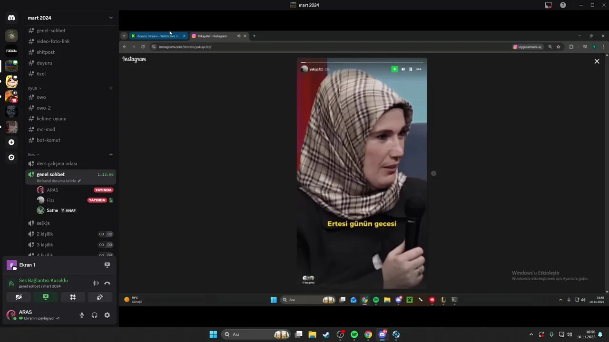Toggle deafen headphones in Discord
The image size is (609, 342).
coord(94,315)
